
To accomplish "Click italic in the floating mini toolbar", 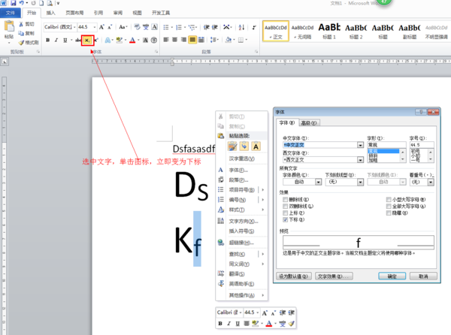I will pos(229,324).
